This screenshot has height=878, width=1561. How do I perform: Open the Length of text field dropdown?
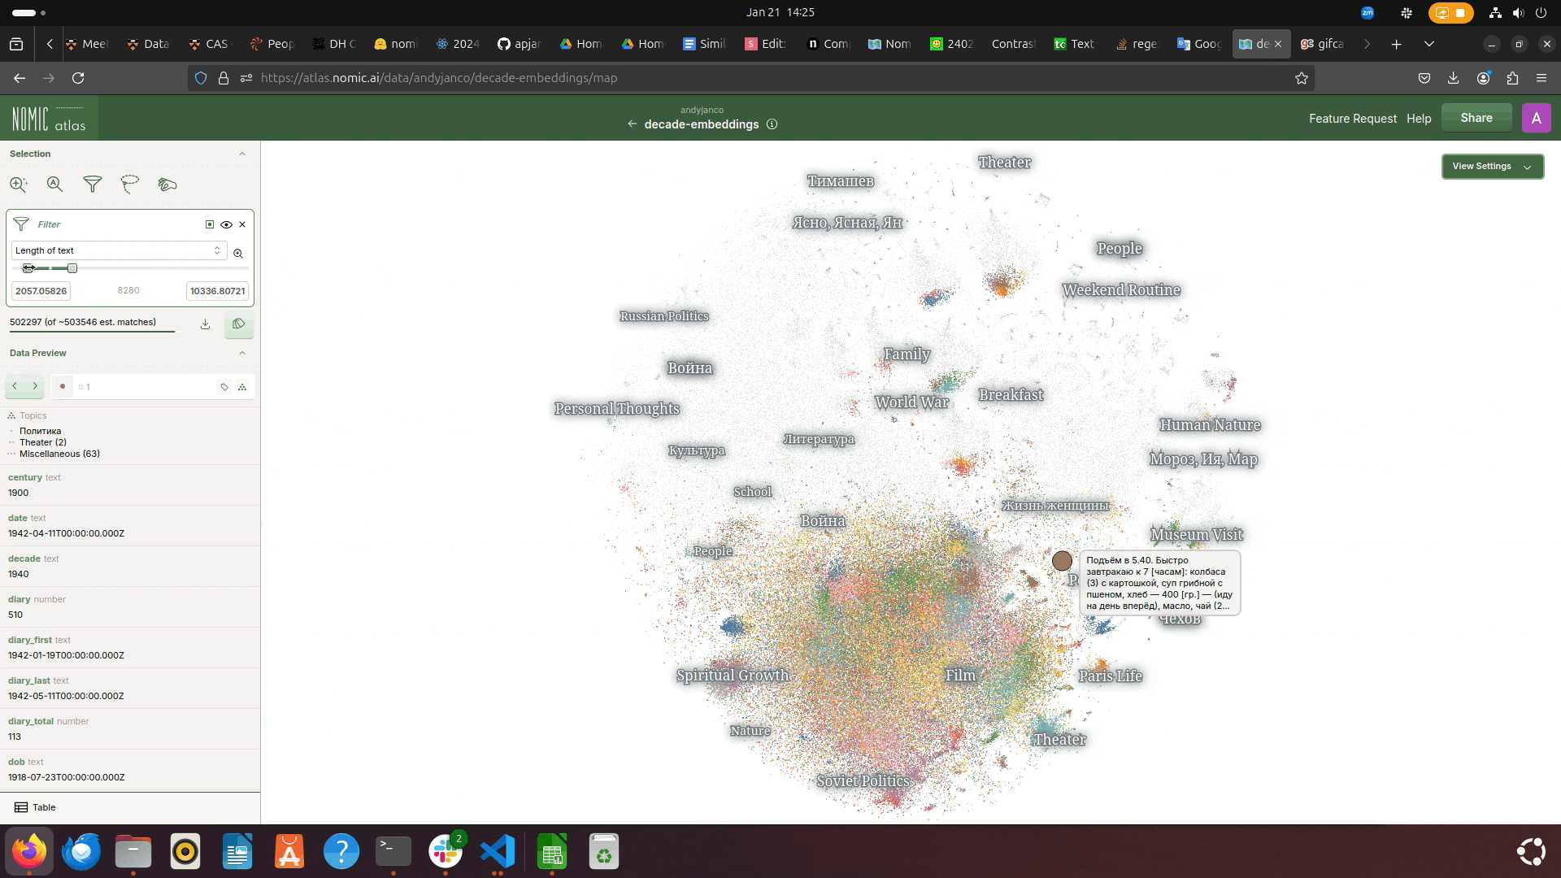(118, 250)
